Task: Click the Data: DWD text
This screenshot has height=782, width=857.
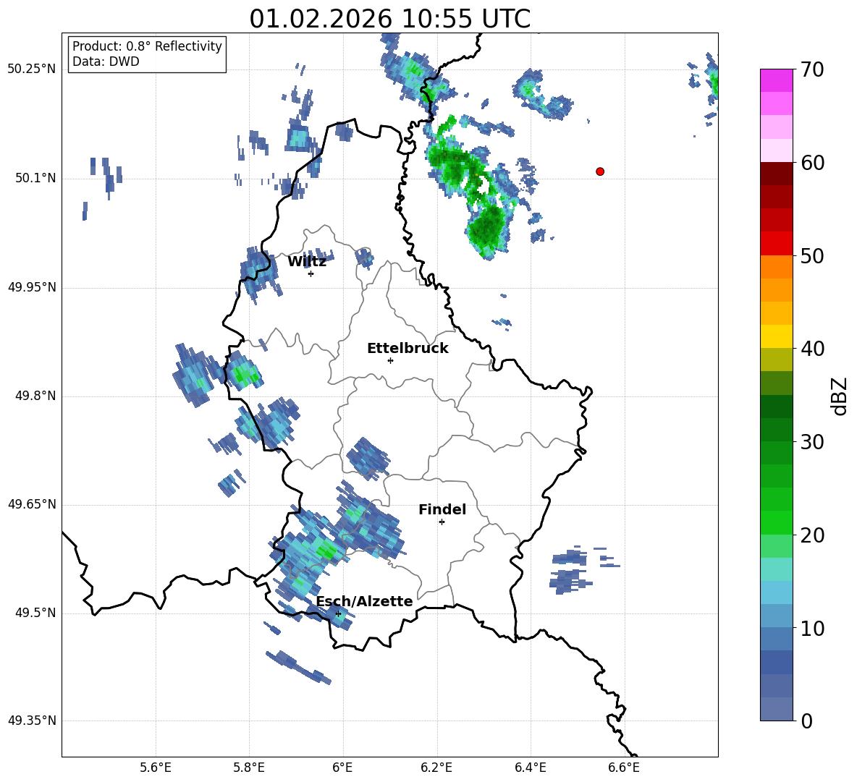Action: click(x=106, y=61)
